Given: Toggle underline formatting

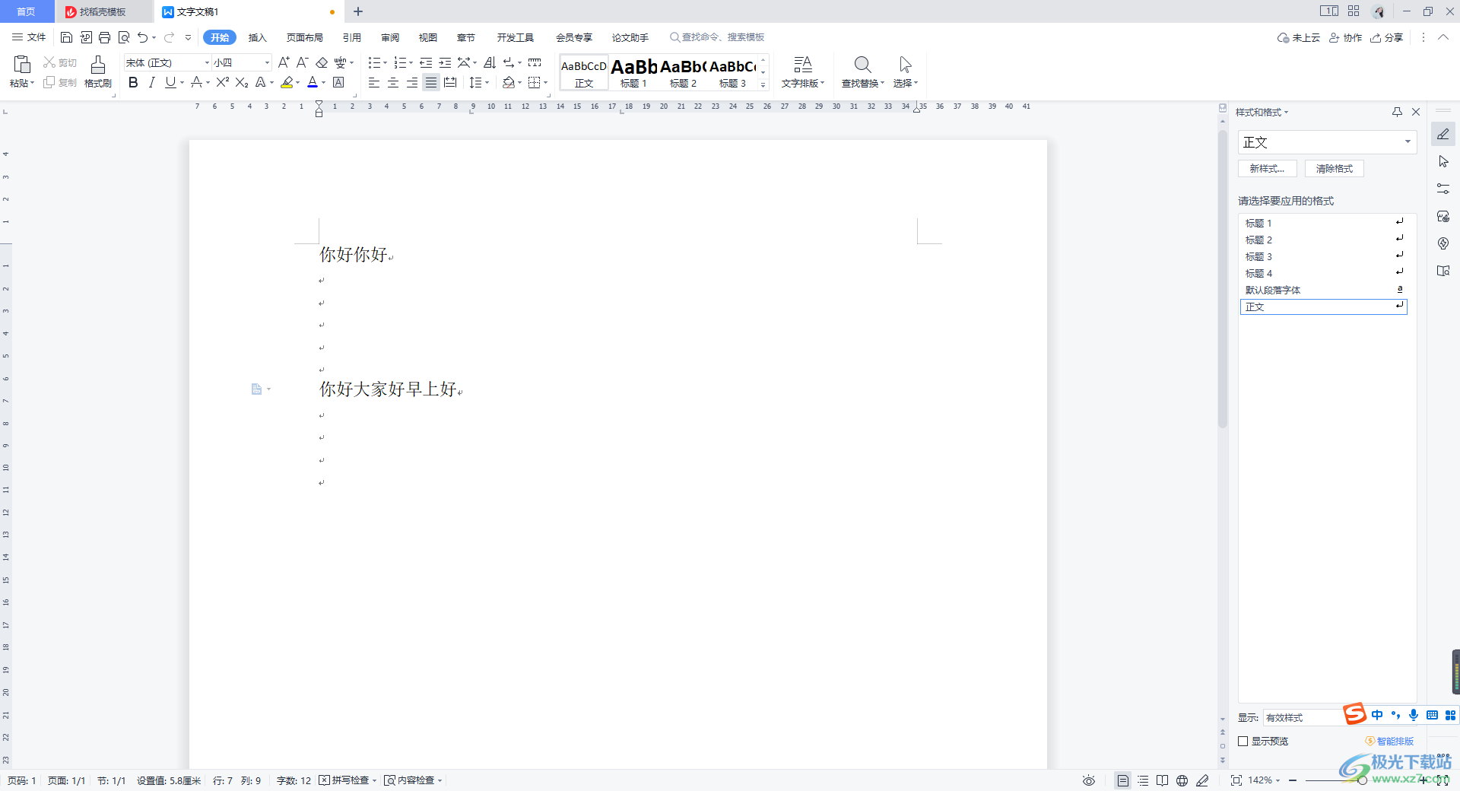Looking at the screenshot, I should tap(170, 82).
